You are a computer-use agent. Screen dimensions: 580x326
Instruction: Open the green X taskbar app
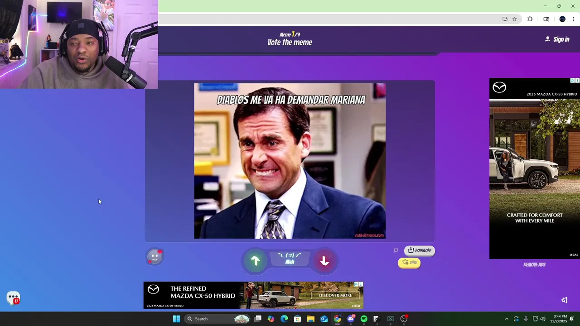(x=390, y=319)
